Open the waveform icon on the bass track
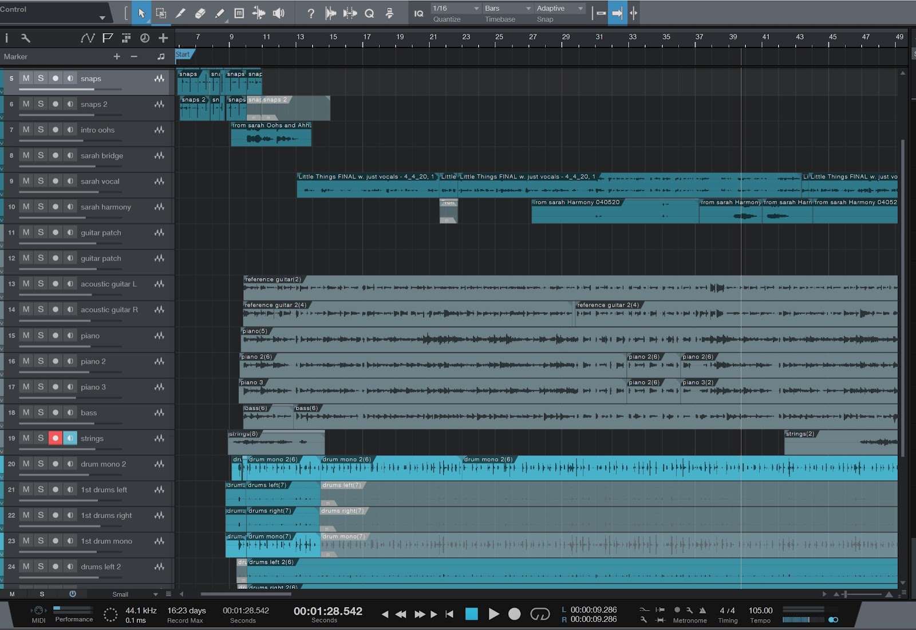Image resolution: width=916 pixels, height=630 pixels. click(159, 413)
